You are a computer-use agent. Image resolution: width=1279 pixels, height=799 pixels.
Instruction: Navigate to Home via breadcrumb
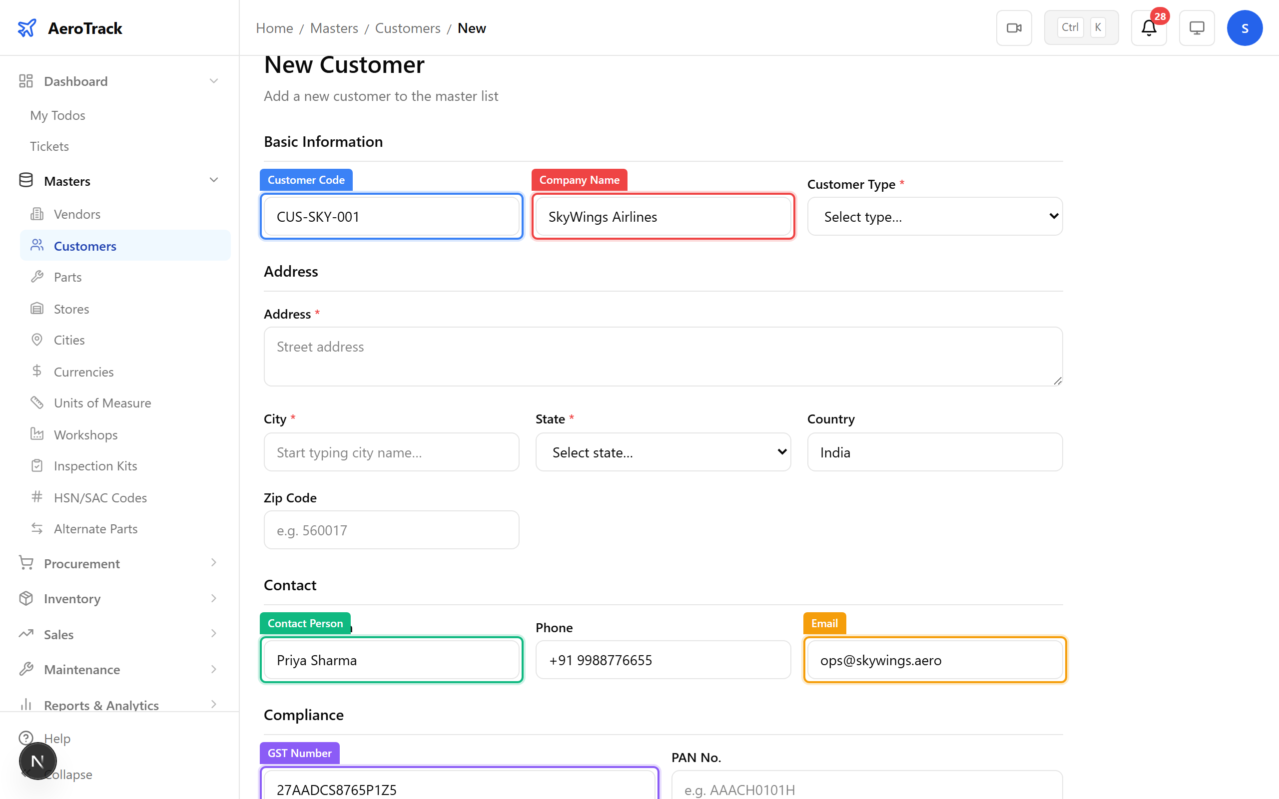[274, 28]
